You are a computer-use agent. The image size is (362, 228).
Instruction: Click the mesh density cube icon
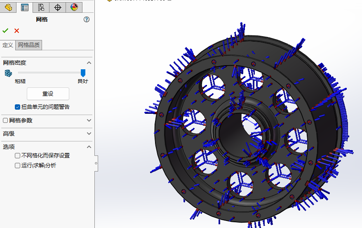(x=8, y=73)
